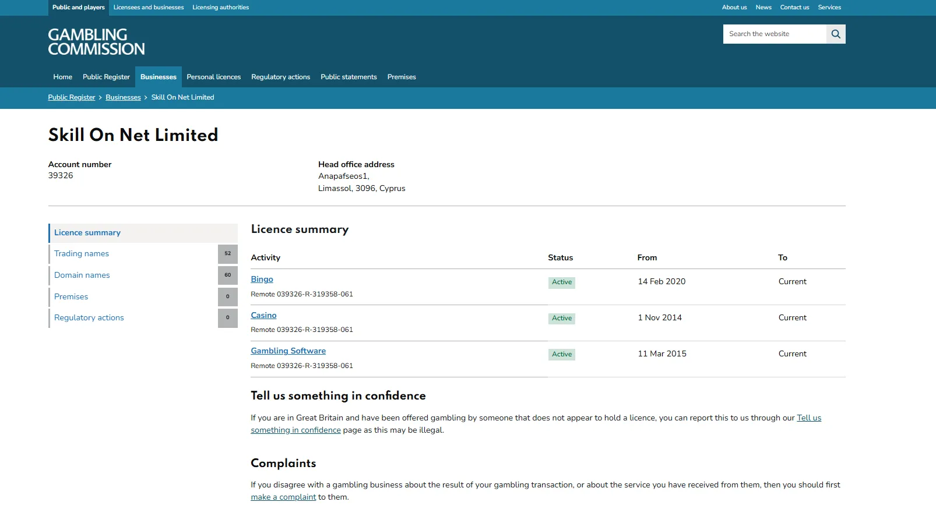Select Licence summary in side menu
Image resolution: width=936 pixels, height=509 pixels.
point(143,233)
